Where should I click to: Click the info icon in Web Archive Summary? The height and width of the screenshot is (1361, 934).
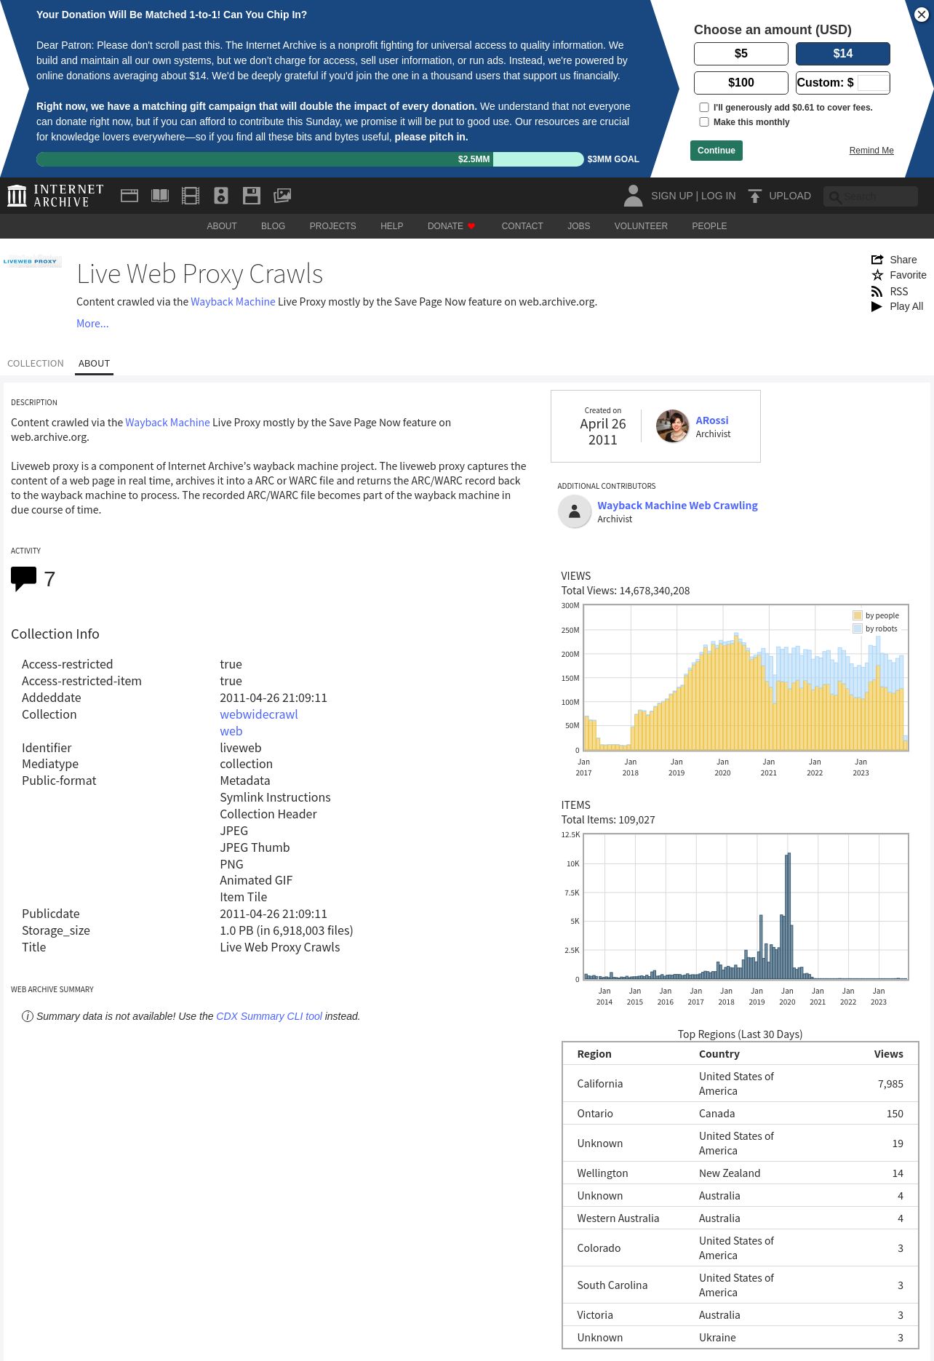28,1016
